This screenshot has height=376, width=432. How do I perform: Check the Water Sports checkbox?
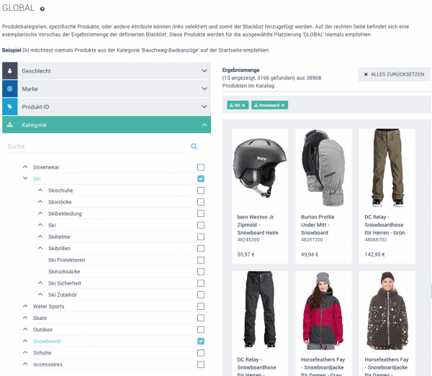pos(201,306)
